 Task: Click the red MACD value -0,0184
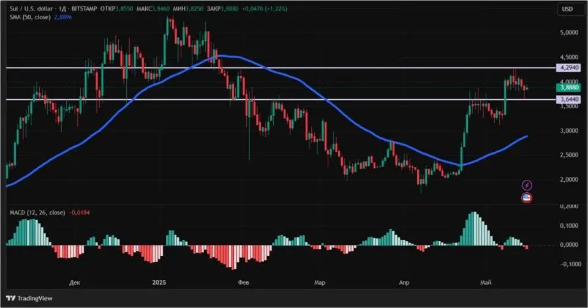point(79,212)
